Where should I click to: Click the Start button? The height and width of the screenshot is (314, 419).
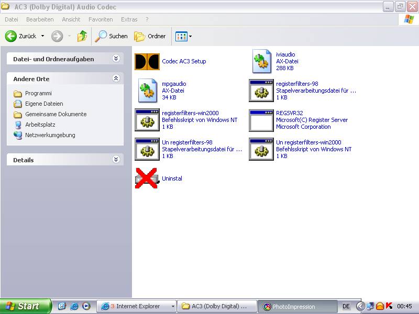(26, 306)
